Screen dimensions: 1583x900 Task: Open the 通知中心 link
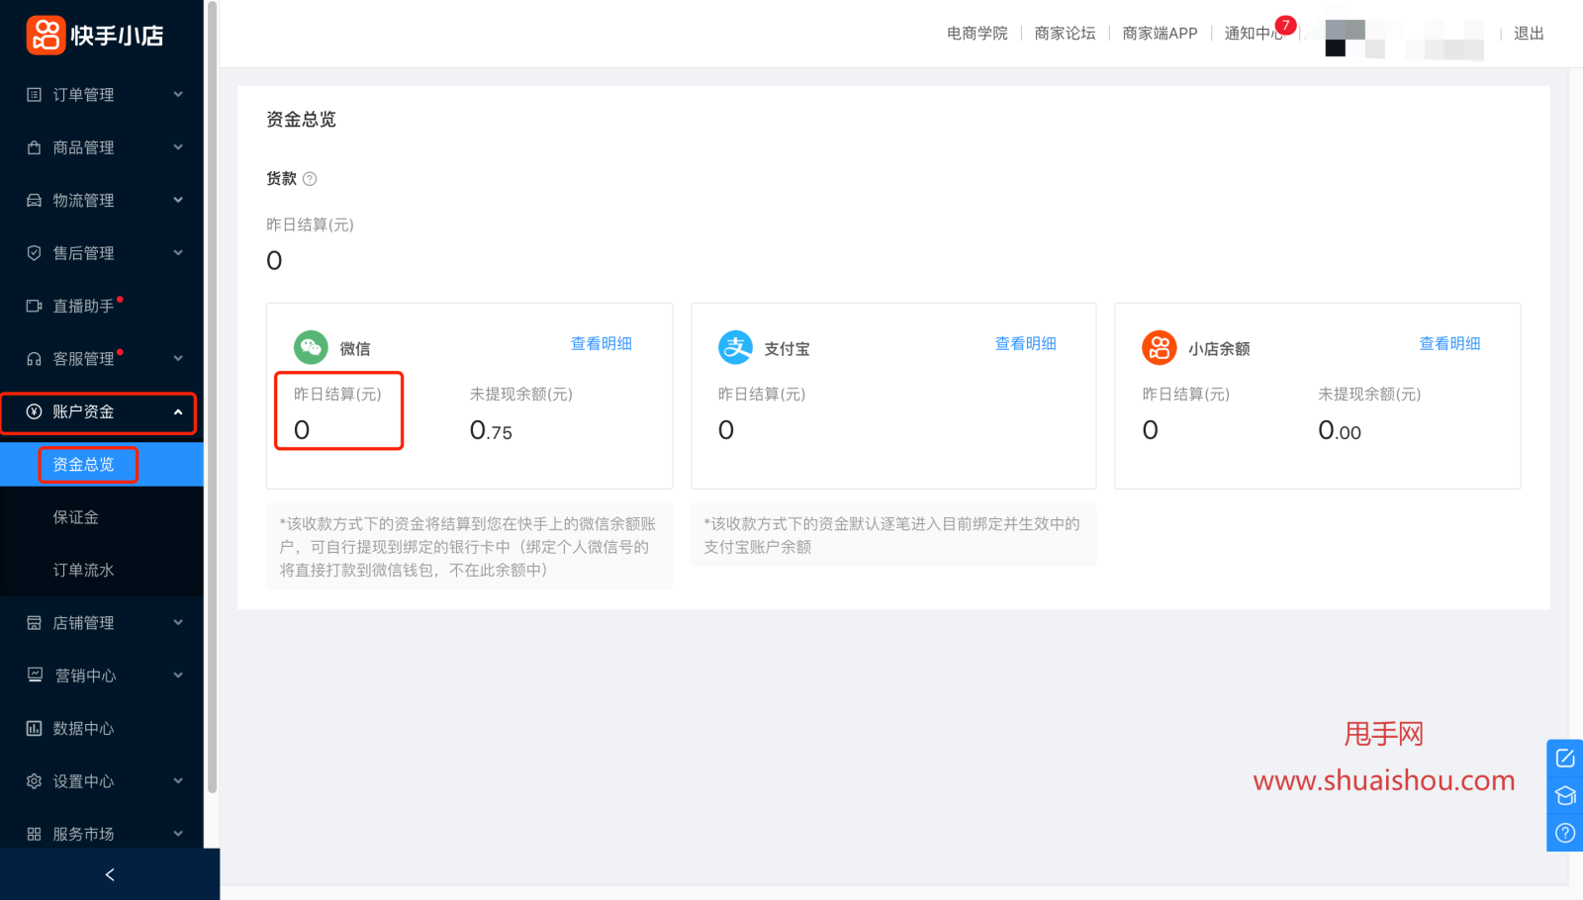click(1254, 34)
